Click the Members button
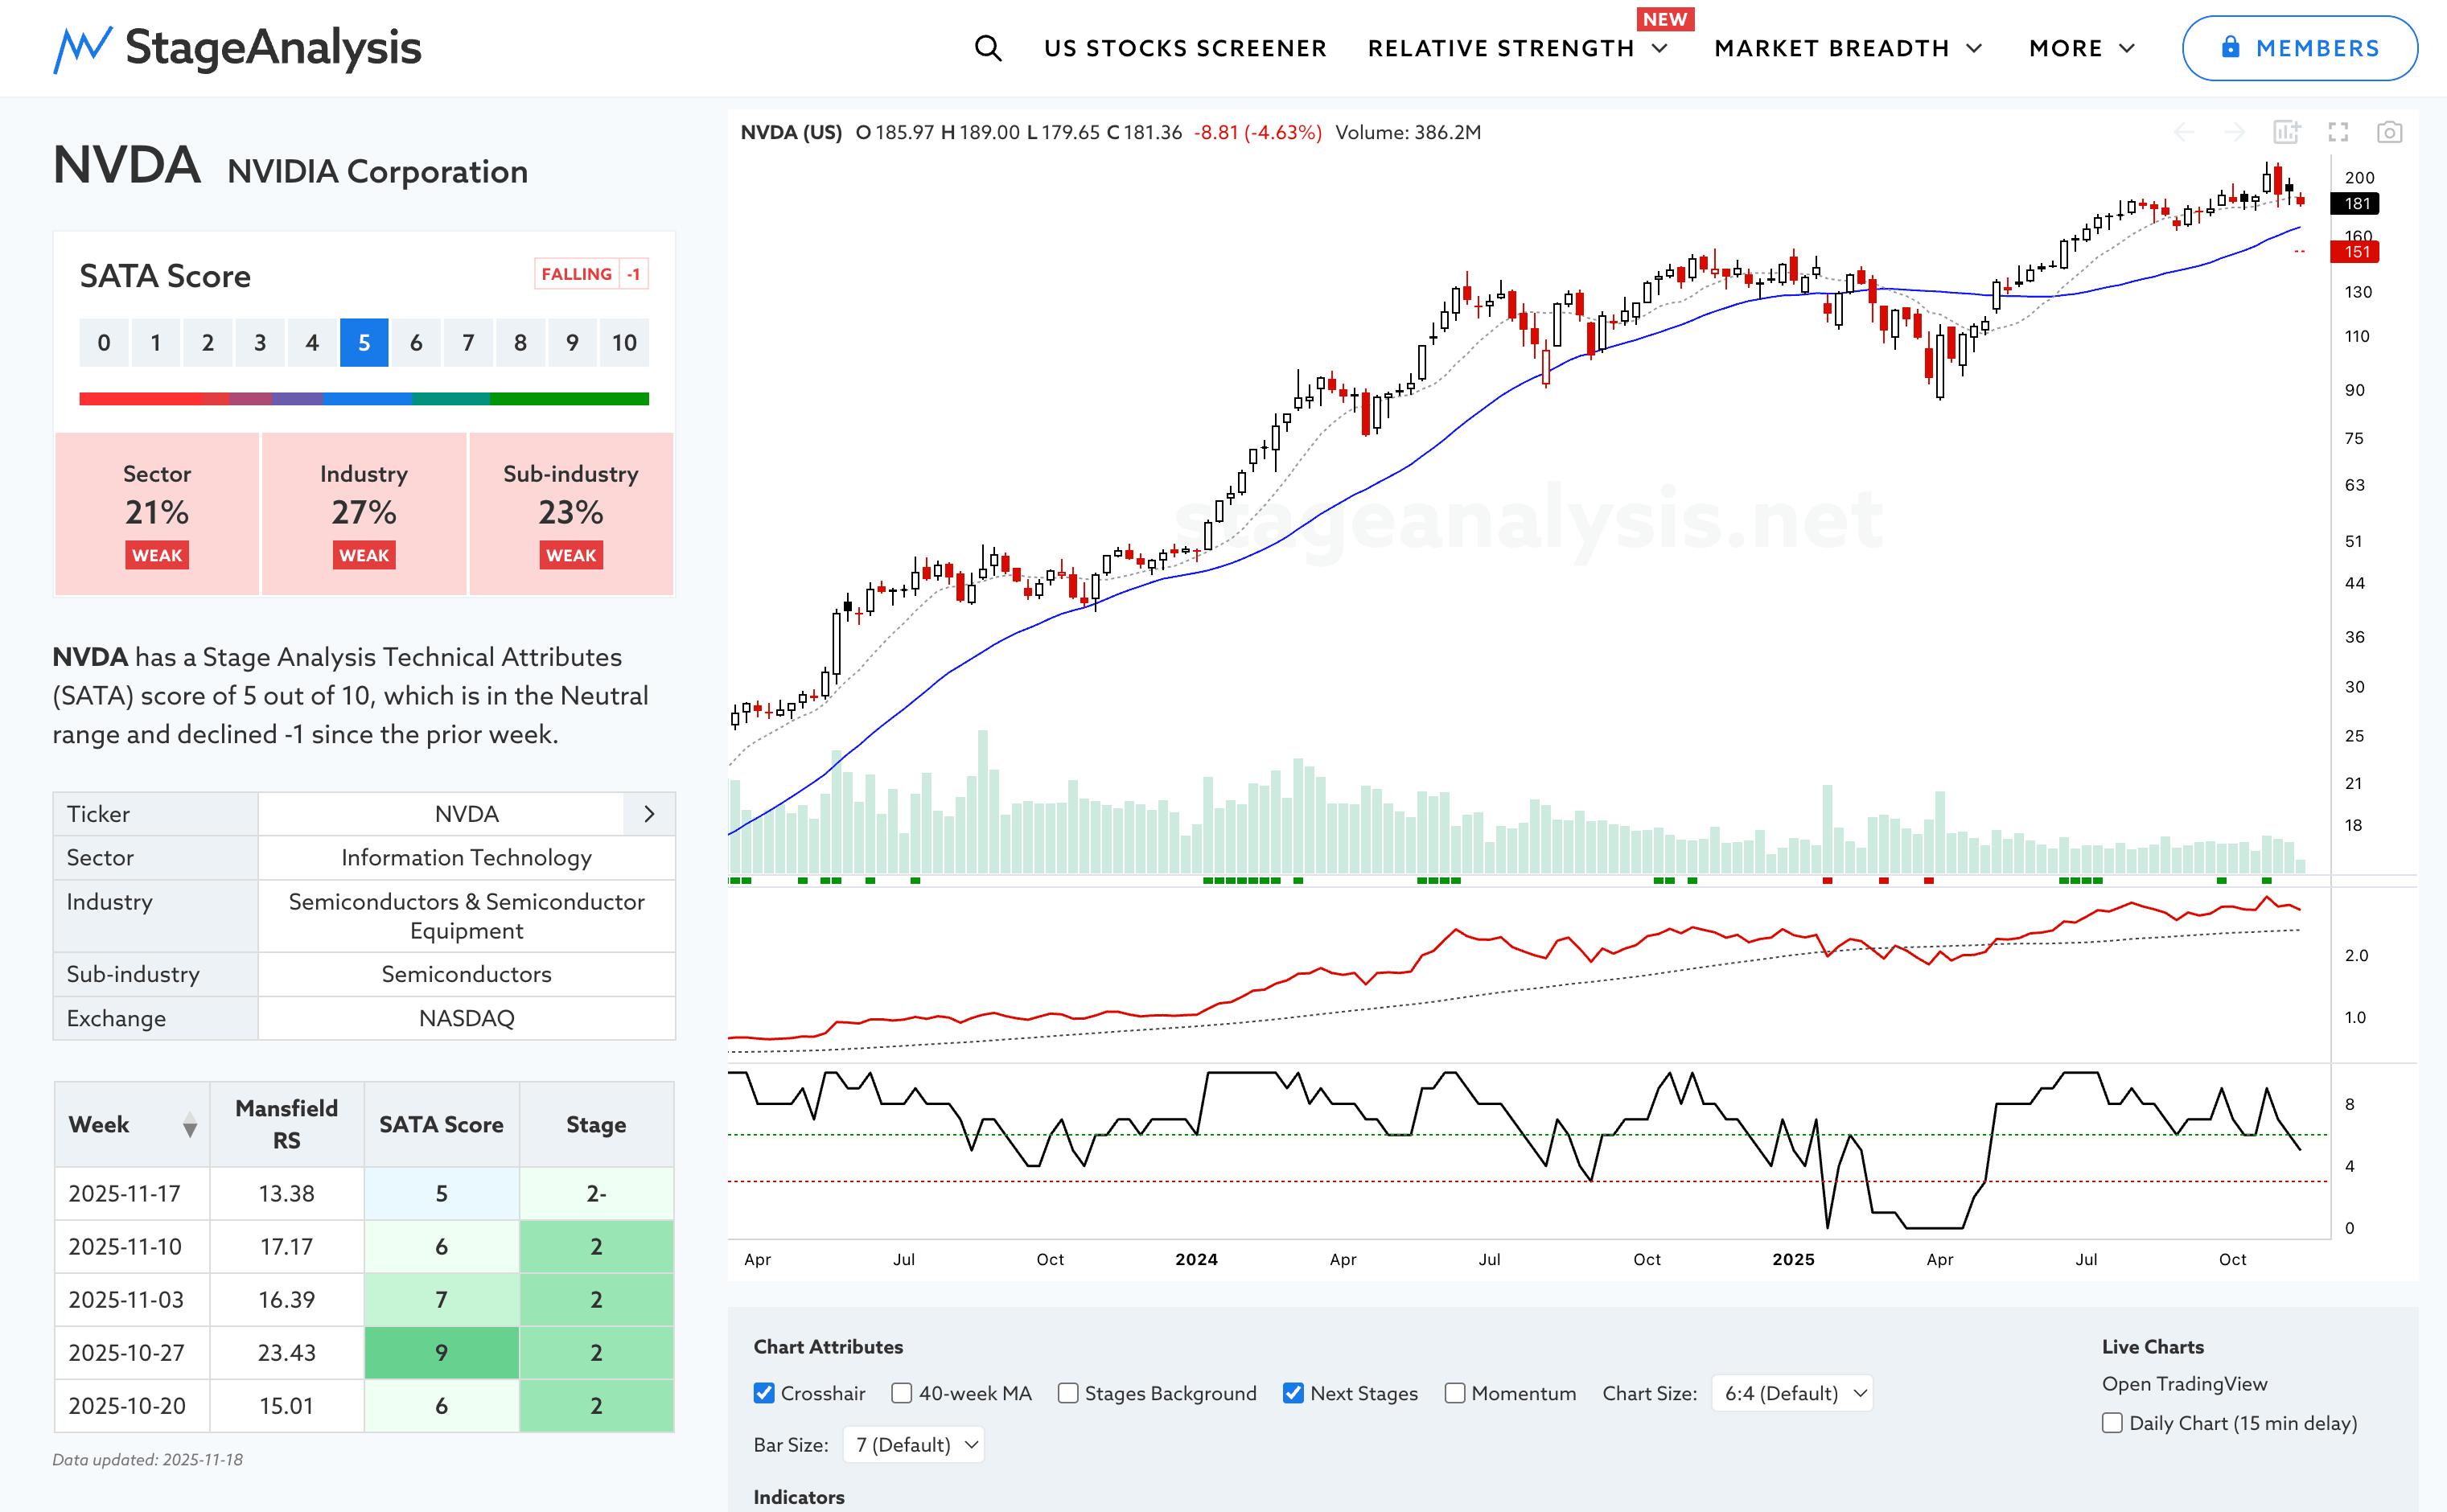 coord(2299,48)
